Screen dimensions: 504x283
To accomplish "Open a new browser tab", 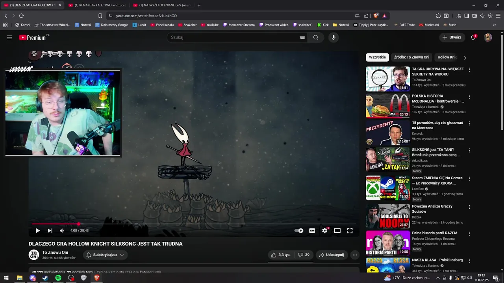I will point(199,5).
